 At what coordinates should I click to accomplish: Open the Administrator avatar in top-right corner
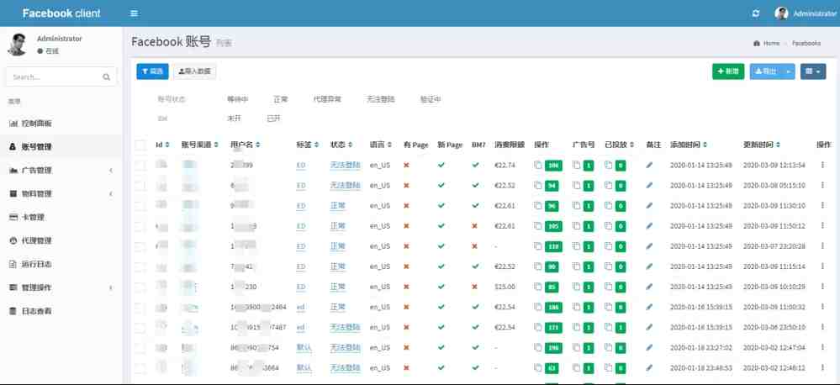tap(781, 13)
